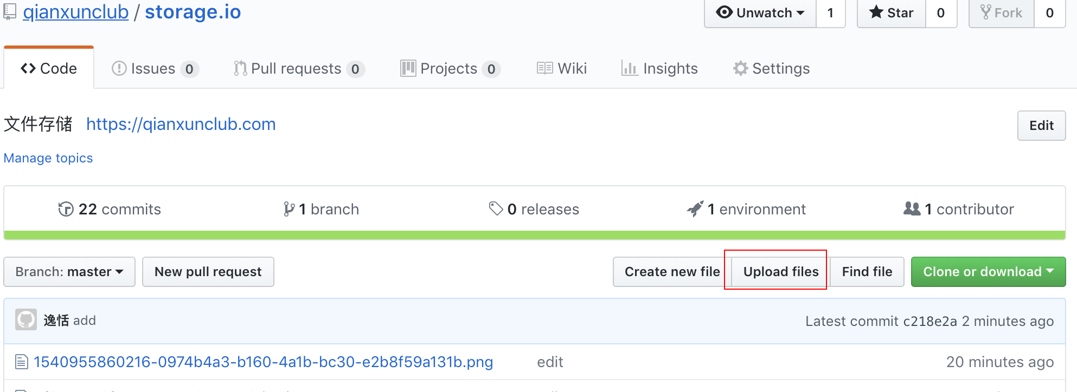Screen dimensions: 1077x392
Task: Click the author avatar in latest commit row
Action: point(26,320)
